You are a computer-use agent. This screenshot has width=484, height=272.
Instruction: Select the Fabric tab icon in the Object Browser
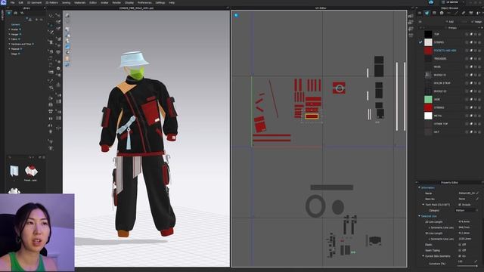pyautogui.click(x=427, y=13)
